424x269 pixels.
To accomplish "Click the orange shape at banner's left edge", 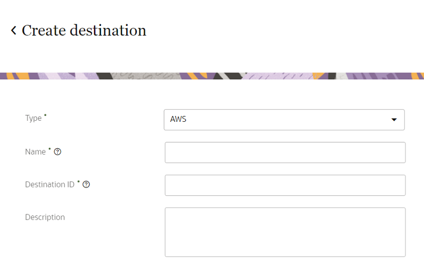I will (x=12, y=76).
